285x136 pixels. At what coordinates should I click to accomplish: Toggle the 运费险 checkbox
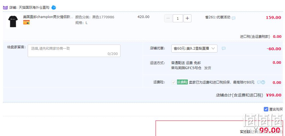coord(173,82)
